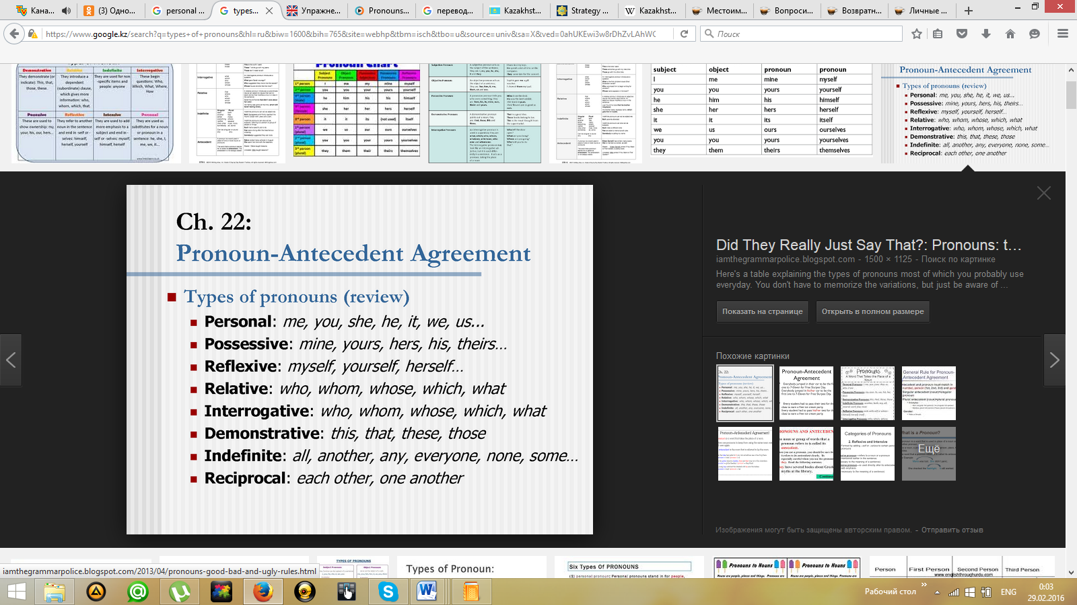Expand more similar images via Еще

pos(928,454)
